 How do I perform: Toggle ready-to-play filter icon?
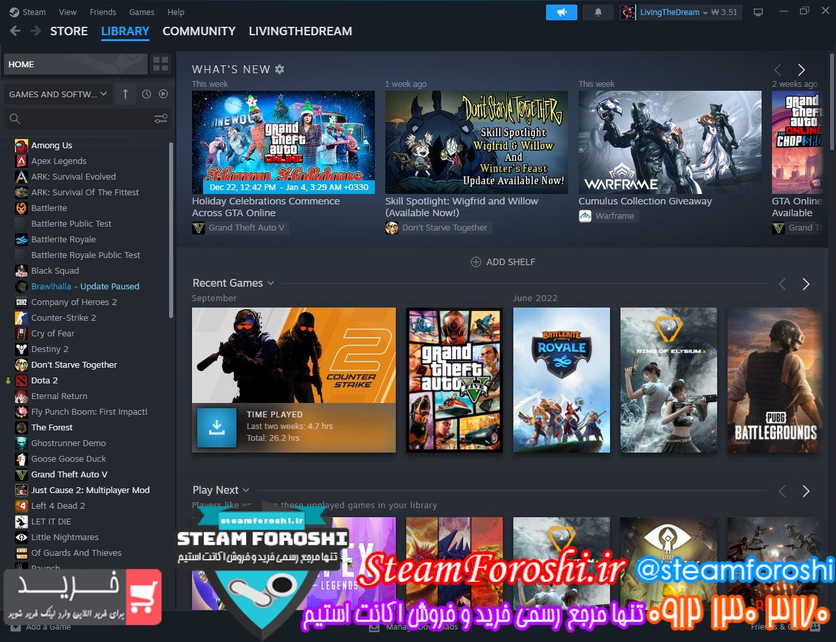click(163, 94)
